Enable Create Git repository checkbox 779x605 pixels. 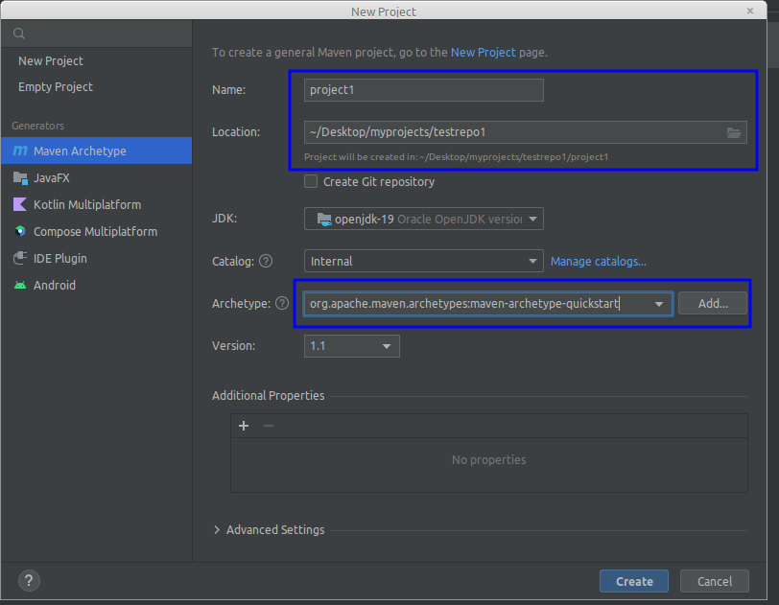point(311,181)
